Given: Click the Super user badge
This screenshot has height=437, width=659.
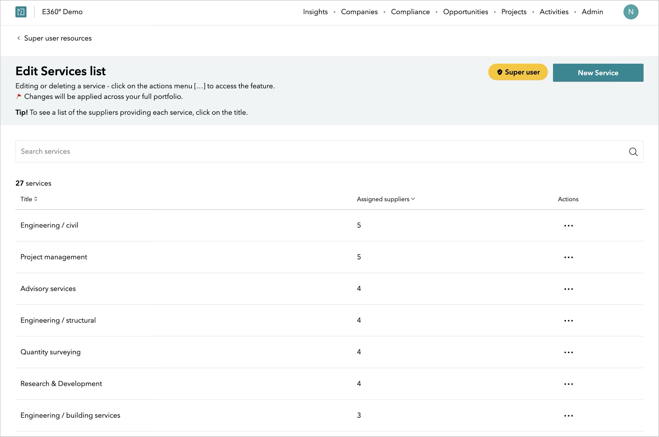Looking at the screenshot, I should click(518, 72).
